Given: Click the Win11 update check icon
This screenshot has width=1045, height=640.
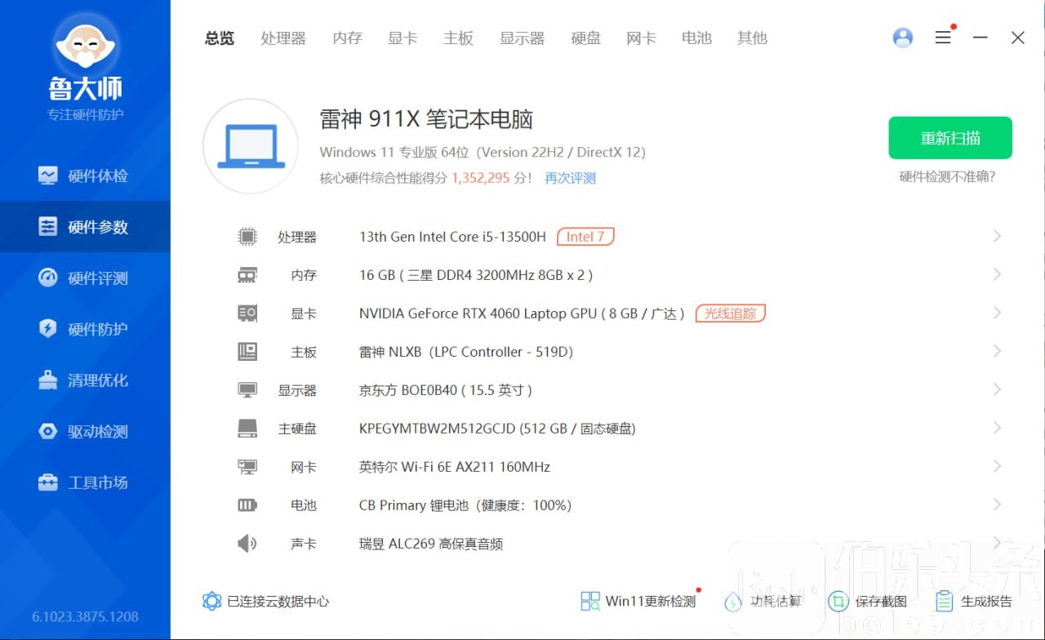Looking at the screenshot, I should click(x=590, y=602).
